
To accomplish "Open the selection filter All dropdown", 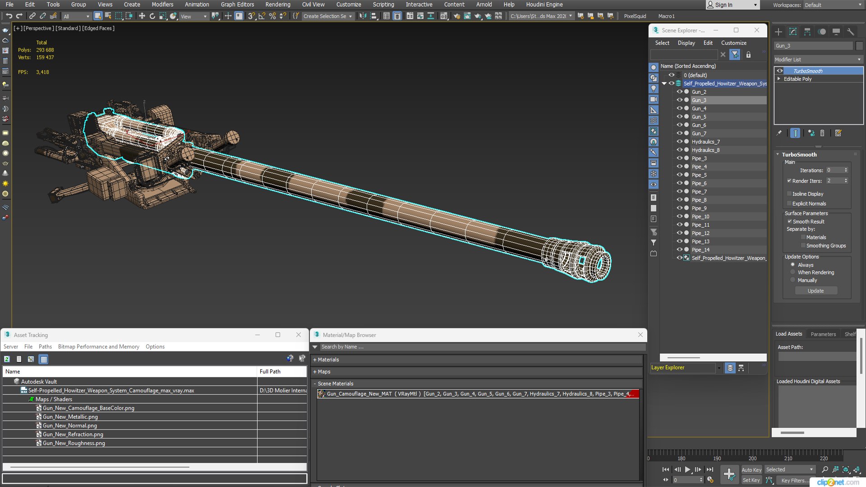I will [x=76, y=16].
